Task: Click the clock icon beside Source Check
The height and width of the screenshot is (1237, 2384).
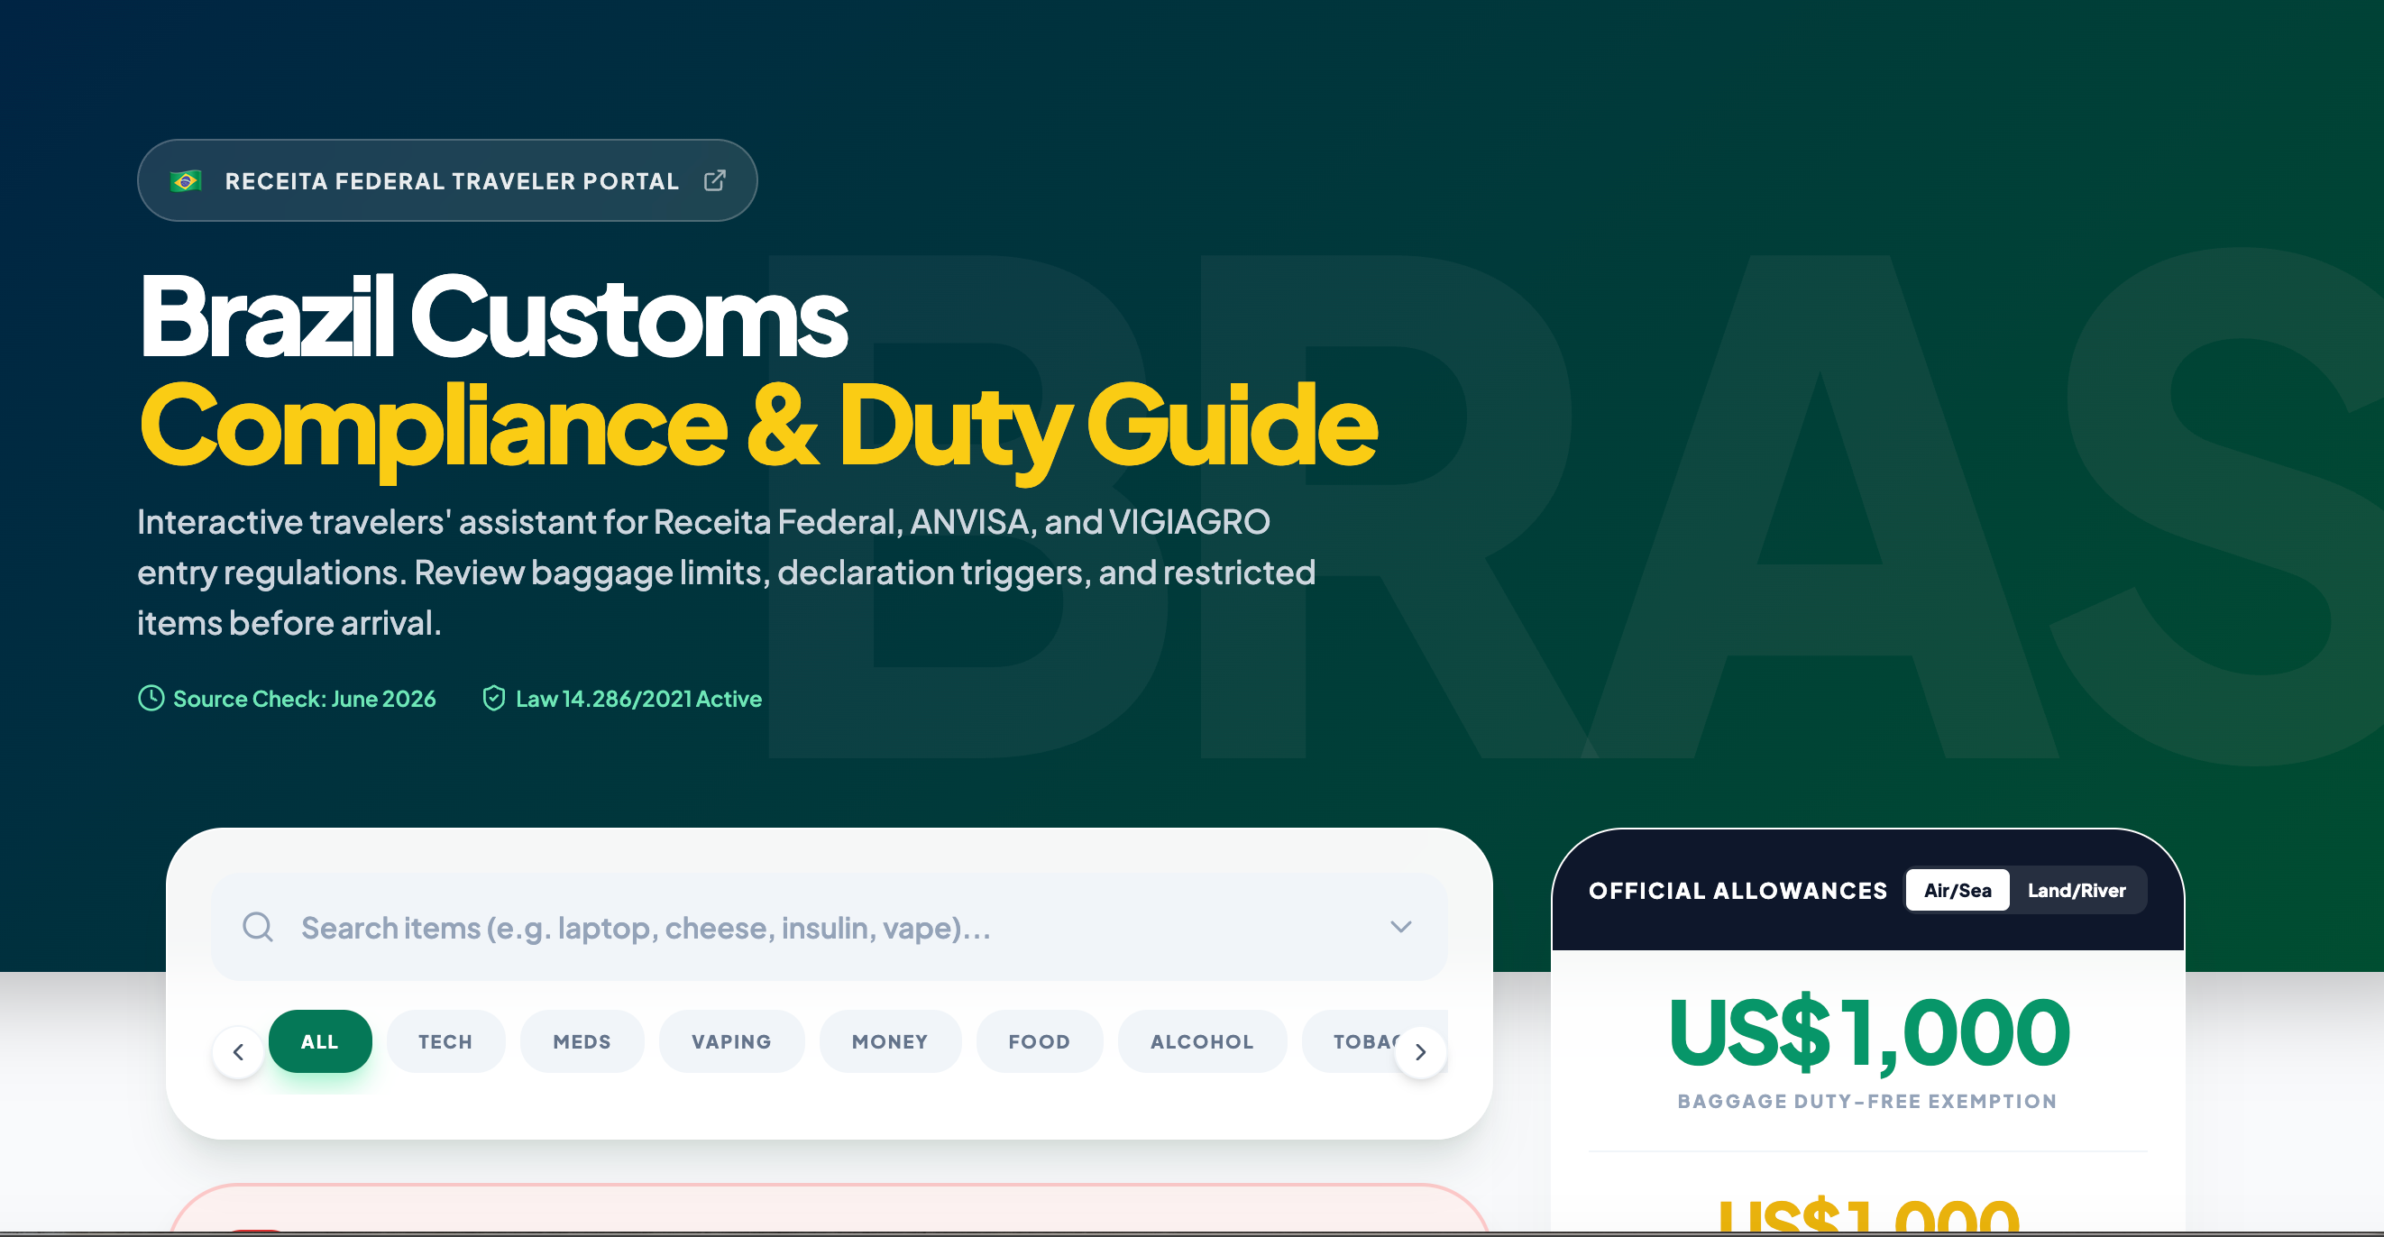Action: [x=151, y=698]
